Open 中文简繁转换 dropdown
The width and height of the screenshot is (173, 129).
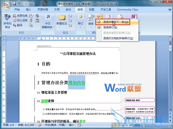(x=48, y=21)
